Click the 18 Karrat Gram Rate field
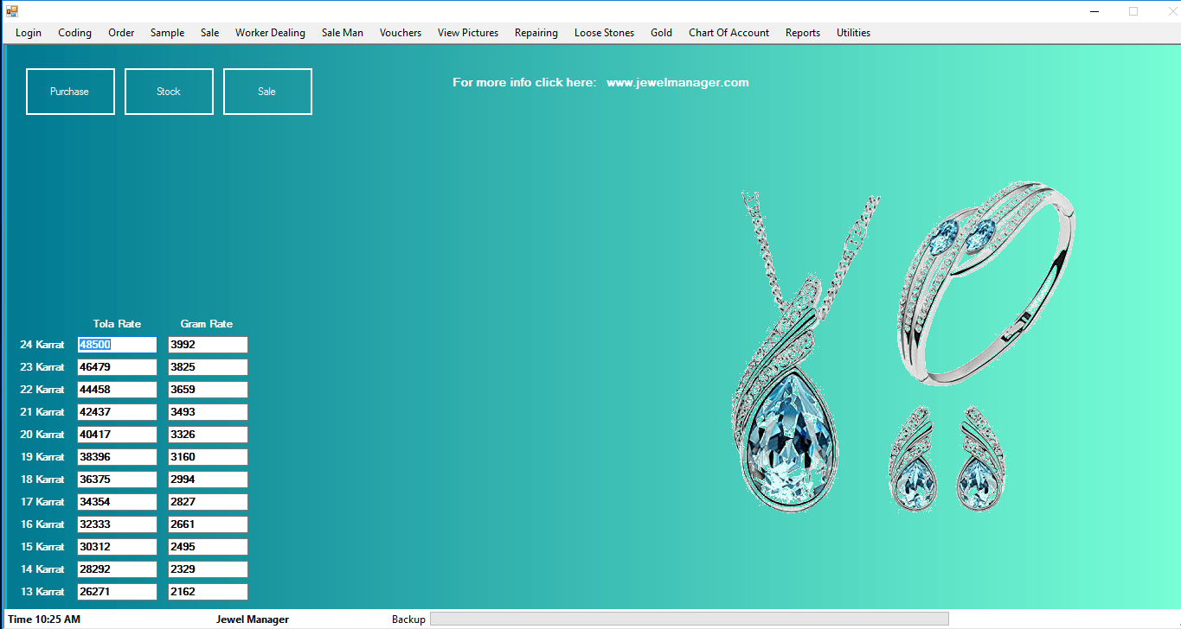This screenshot has height=629, width=1181. coord(208,480)
